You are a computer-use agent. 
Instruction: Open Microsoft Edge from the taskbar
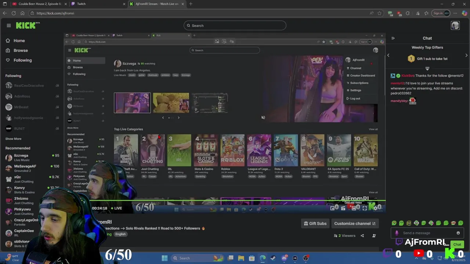point(263,258)
